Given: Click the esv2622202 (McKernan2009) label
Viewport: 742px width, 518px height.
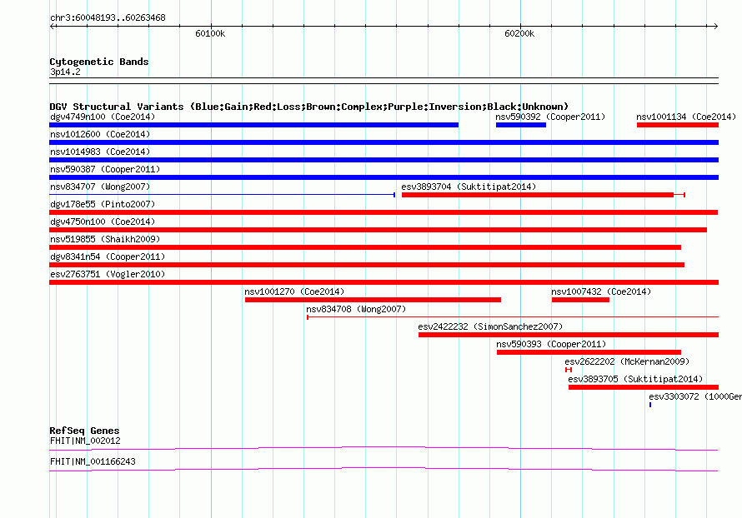Looking at the screenshot, I should [x=627, y=361].
